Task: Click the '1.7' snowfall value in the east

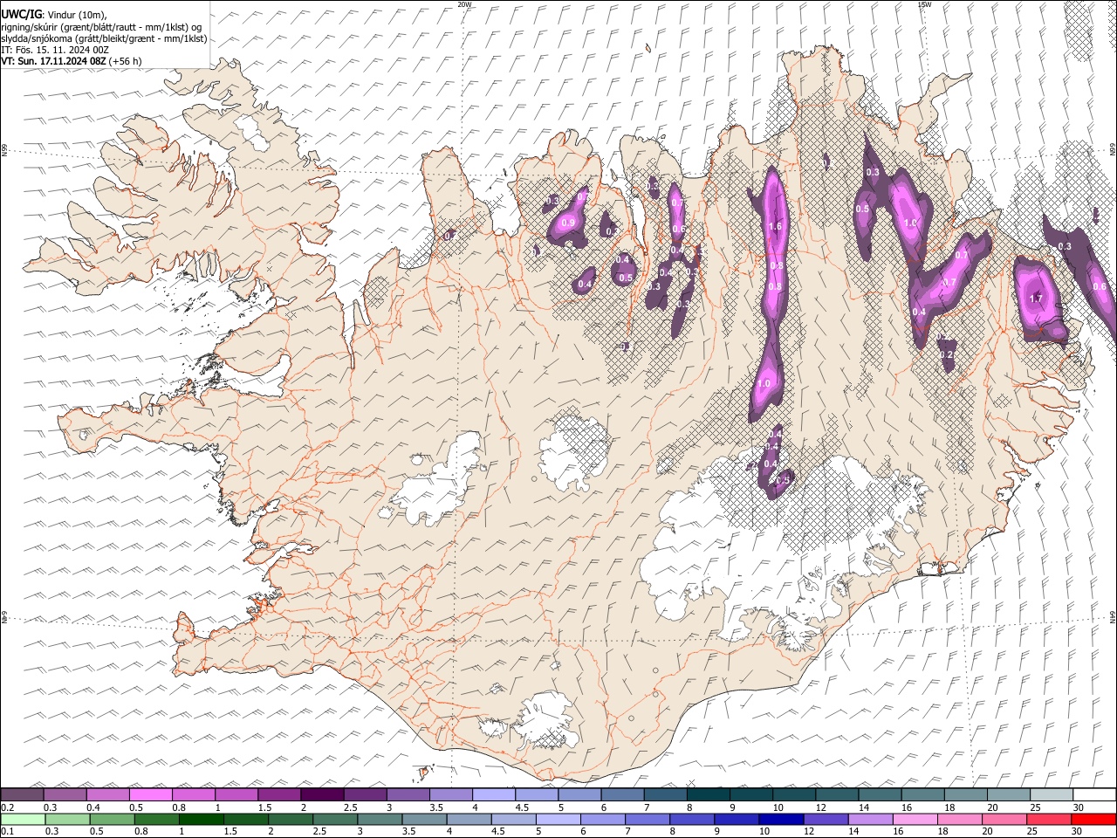Action: click(x=1036, y=299)
